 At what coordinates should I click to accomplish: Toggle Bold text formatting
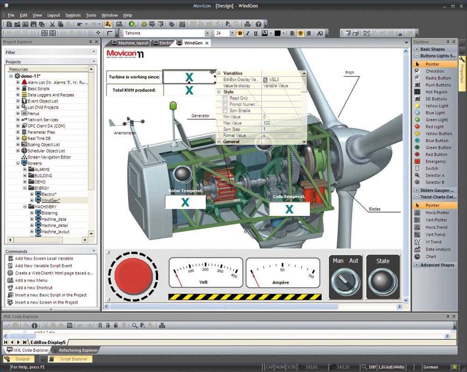click(240, 33)
